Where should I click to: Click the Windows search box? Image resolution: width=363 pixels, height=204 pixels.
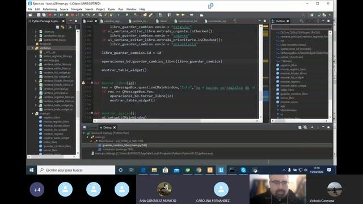[x=76, y=170]
